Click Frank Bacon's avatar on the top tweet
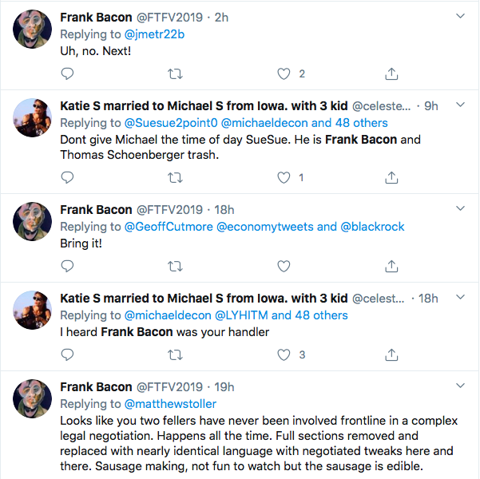Viewport: 480px width, 479px height. tap(34, 32)
